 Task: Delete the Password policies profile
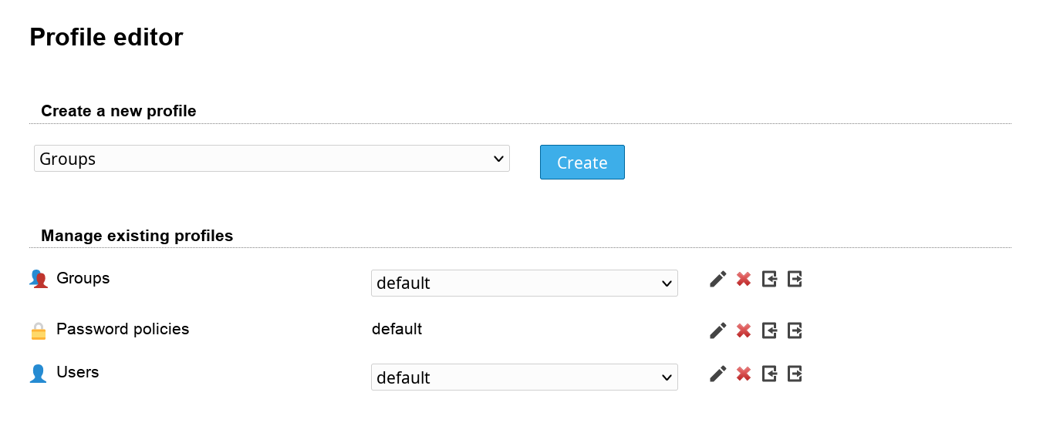point(744,330)
